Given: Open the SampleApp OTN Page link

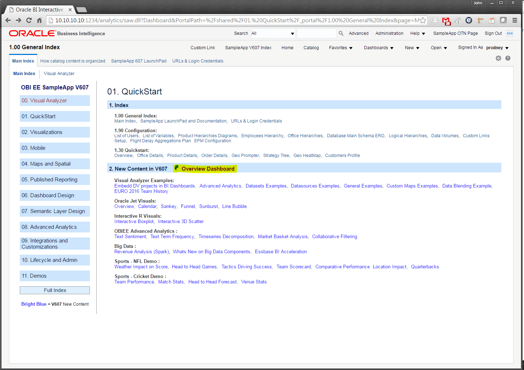Looking at the screenshot, I should tap(455, 33).
